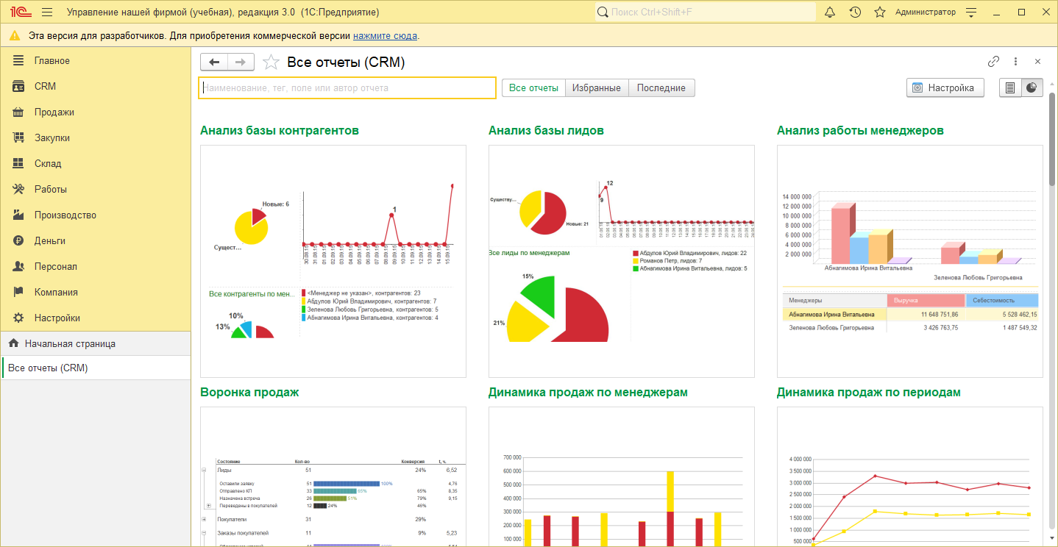Select the Последние filter
The width and height of the screenshot is (1058, 547).
pyautogui.click(x=661, y=87)
